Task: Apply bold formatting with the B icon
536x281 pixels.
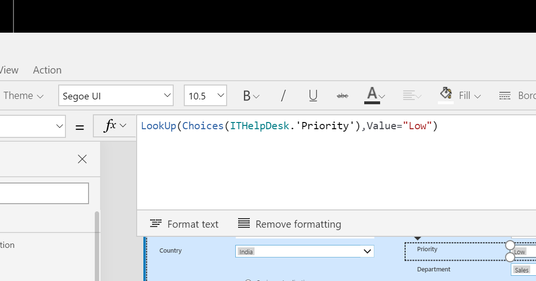Action: coord(247,96)
